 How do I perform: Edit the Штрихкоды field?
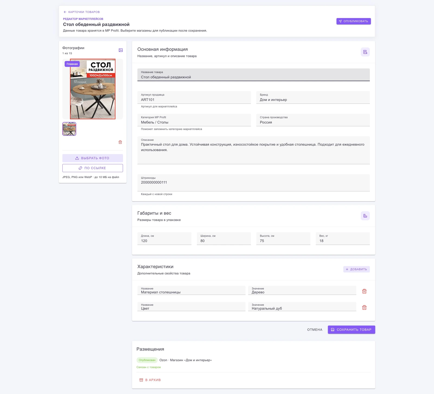pos(253,183)
